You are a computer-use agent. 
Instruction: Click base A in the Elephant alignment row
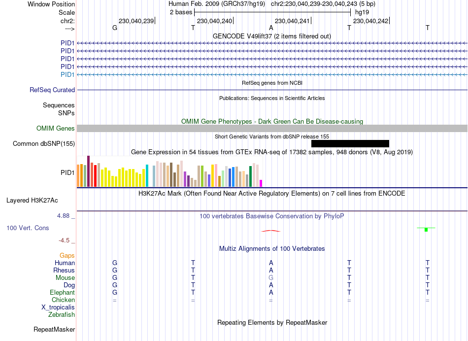click(x=271, y=292)
